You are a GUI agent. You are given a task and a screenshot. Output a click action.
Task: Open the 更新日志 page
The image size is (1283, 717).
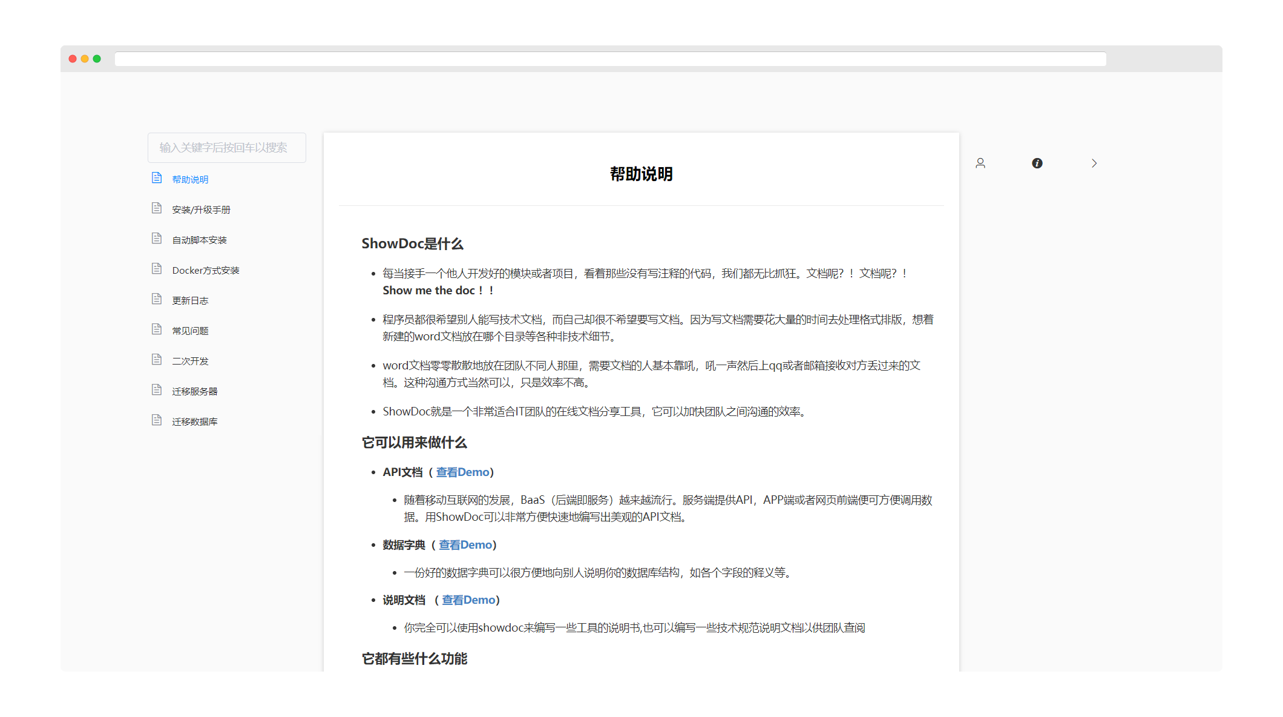[190, 300]
